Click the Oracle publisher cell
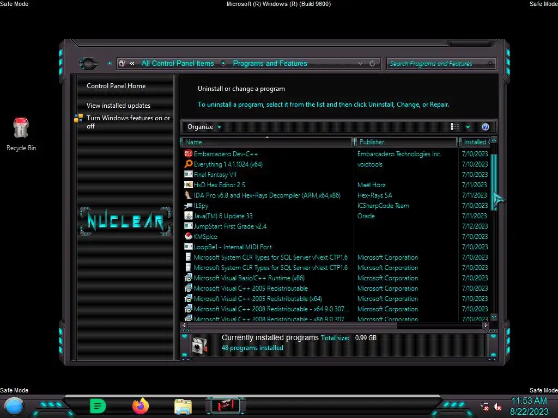 point(366,216)
